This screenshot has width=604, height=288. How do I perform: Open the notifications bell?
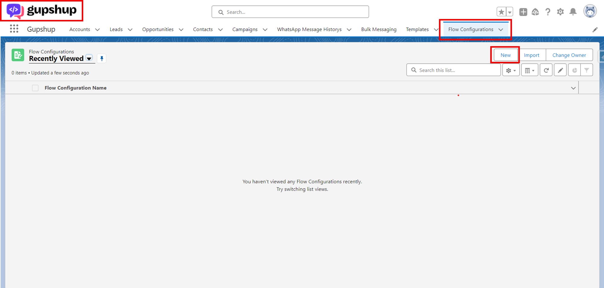pyautogui.click(x=573, y=12)
